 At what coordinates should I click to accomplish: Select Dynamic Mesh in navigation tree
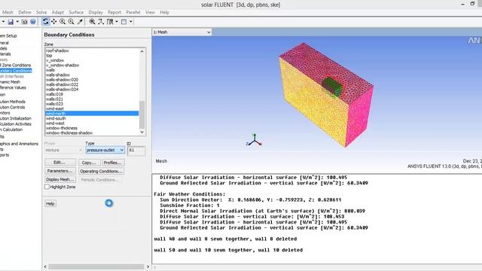[x=10, y=82]
